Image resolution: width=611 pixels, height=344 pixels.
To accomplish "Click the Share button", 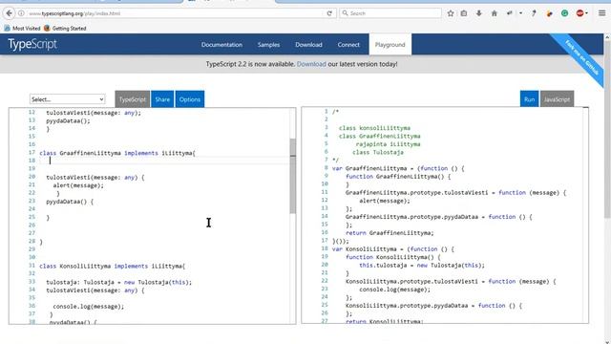I will 162,99.
